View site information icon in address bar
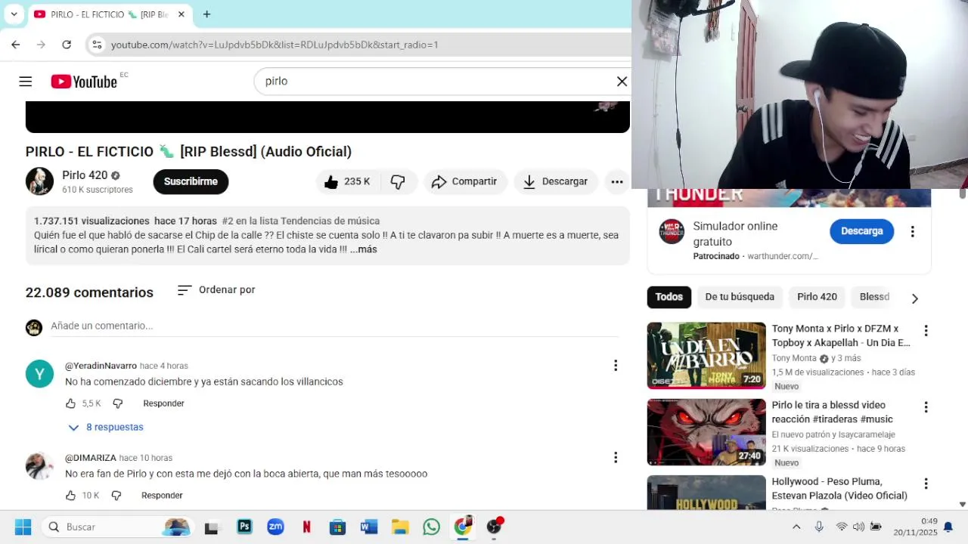Image resolution: width=968 pixels, height=544 pixels. (x=97, y=45)
